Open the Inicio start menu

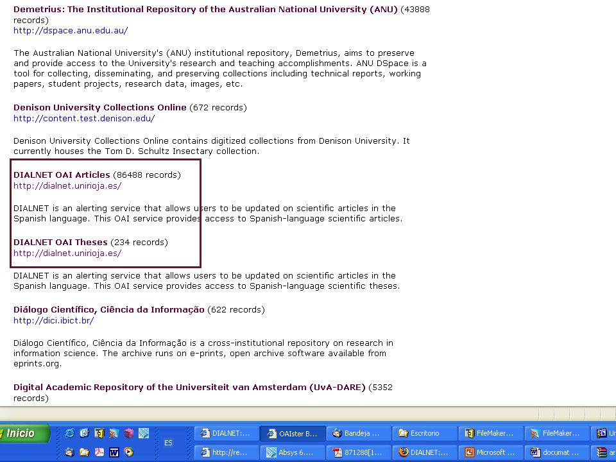tap(24, 433)
